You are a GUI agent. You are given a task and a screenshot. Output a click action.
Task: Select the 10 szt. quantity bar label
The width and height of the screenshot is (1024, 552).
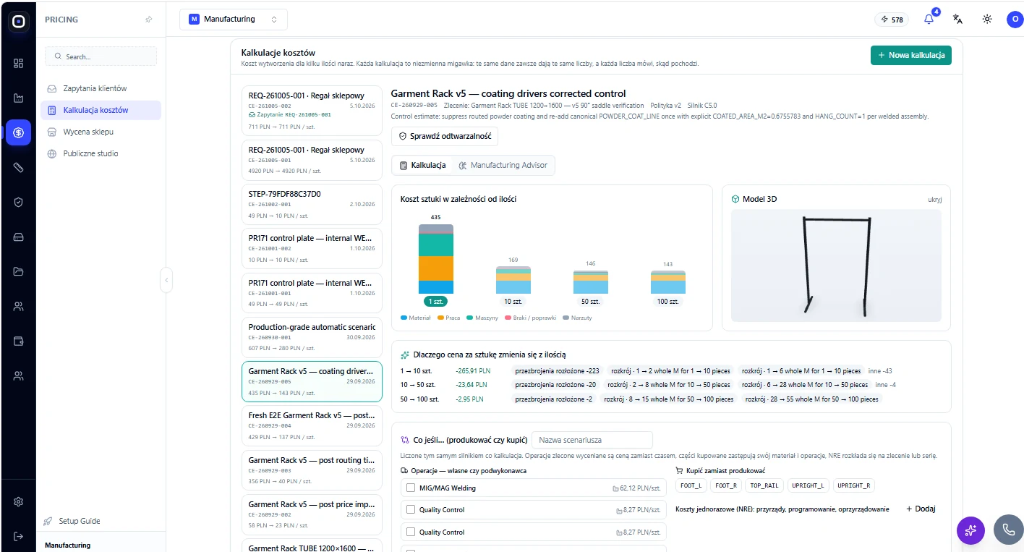[513, 301]
